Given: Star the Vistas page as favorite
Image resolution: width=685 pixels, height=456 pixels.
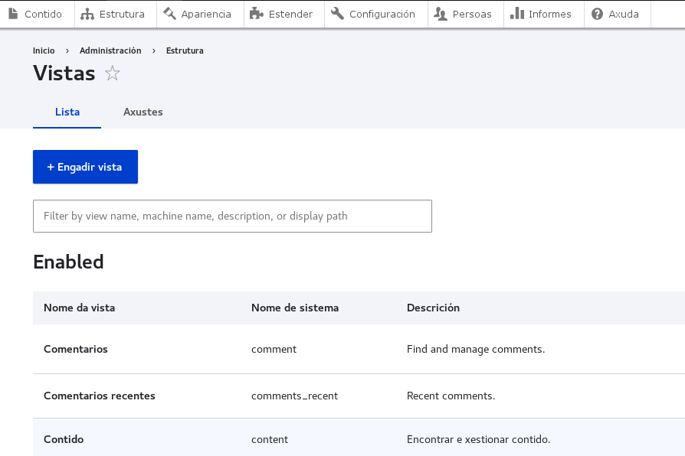Looking at the screenshot, I should click(x=113, y=73).
